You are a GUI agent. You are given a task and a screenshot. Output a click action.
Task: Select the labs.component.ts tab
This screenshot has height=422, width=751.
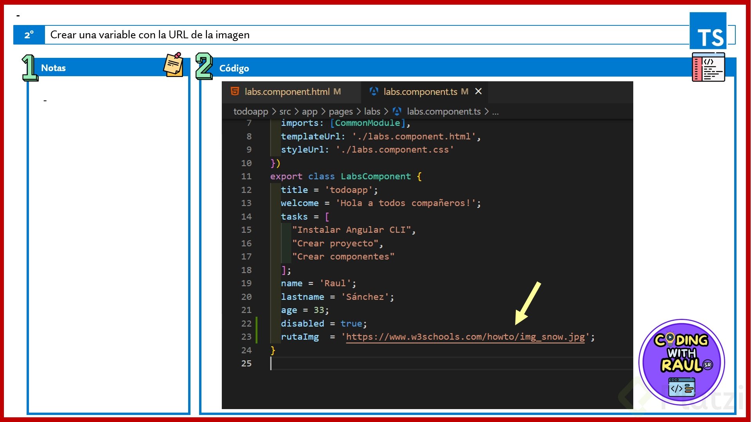click(x=420, y=92)
